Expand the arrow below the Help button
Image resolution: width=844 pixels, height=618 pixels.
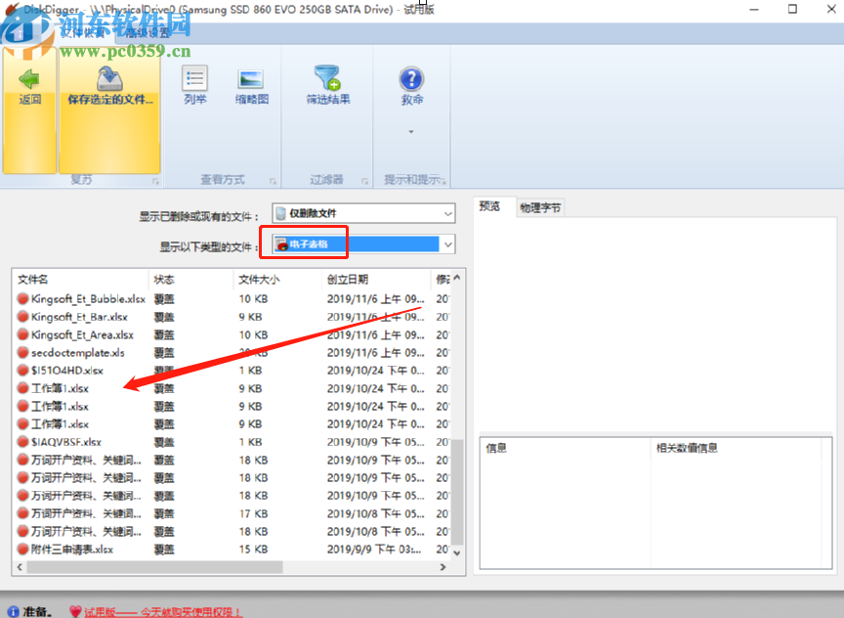(x=411, y=131)
